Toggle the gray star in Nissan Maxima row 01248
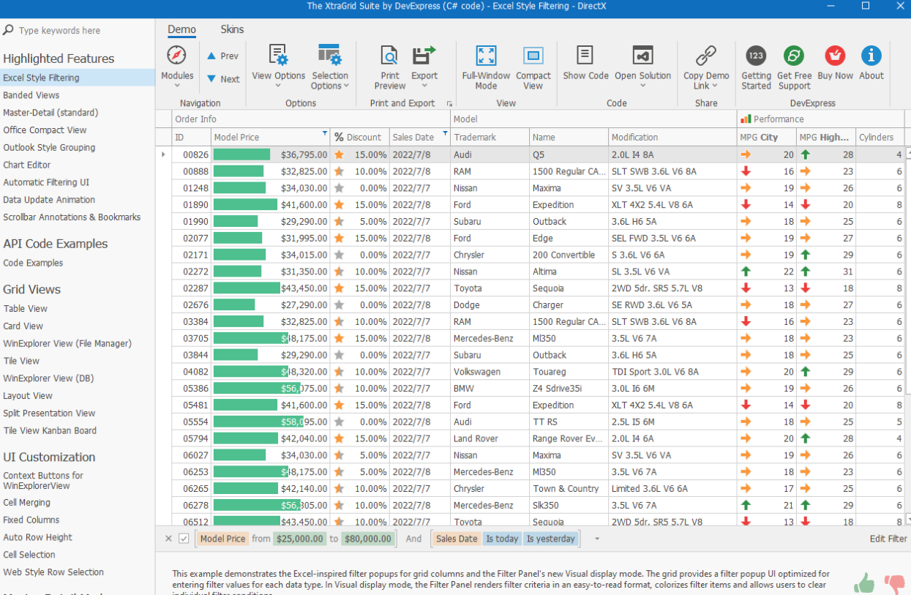 pos(339,188)
